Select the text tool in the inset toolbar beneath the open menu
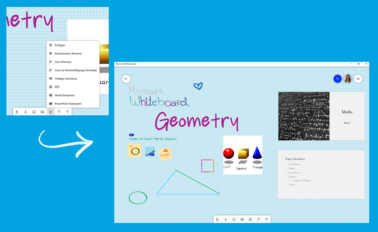The image size is (378, 232). [x=26, y=112]
